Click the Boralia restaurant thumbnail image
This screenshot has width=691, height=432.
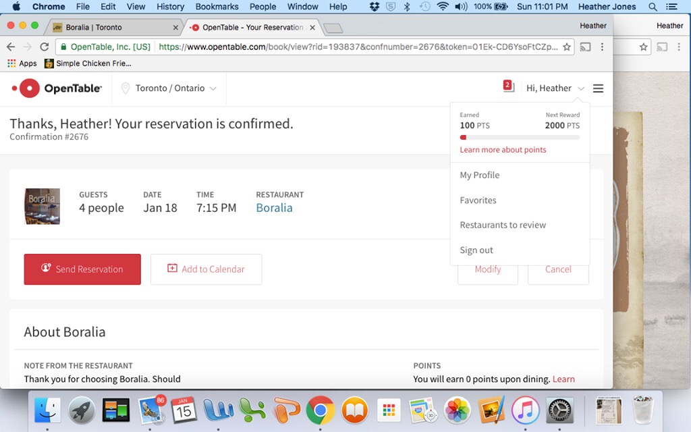pyautogui.click(x=43, y=206)
